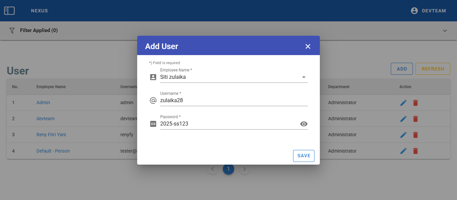
Task: Select page 1 in pagination
Action: [229, 169]
